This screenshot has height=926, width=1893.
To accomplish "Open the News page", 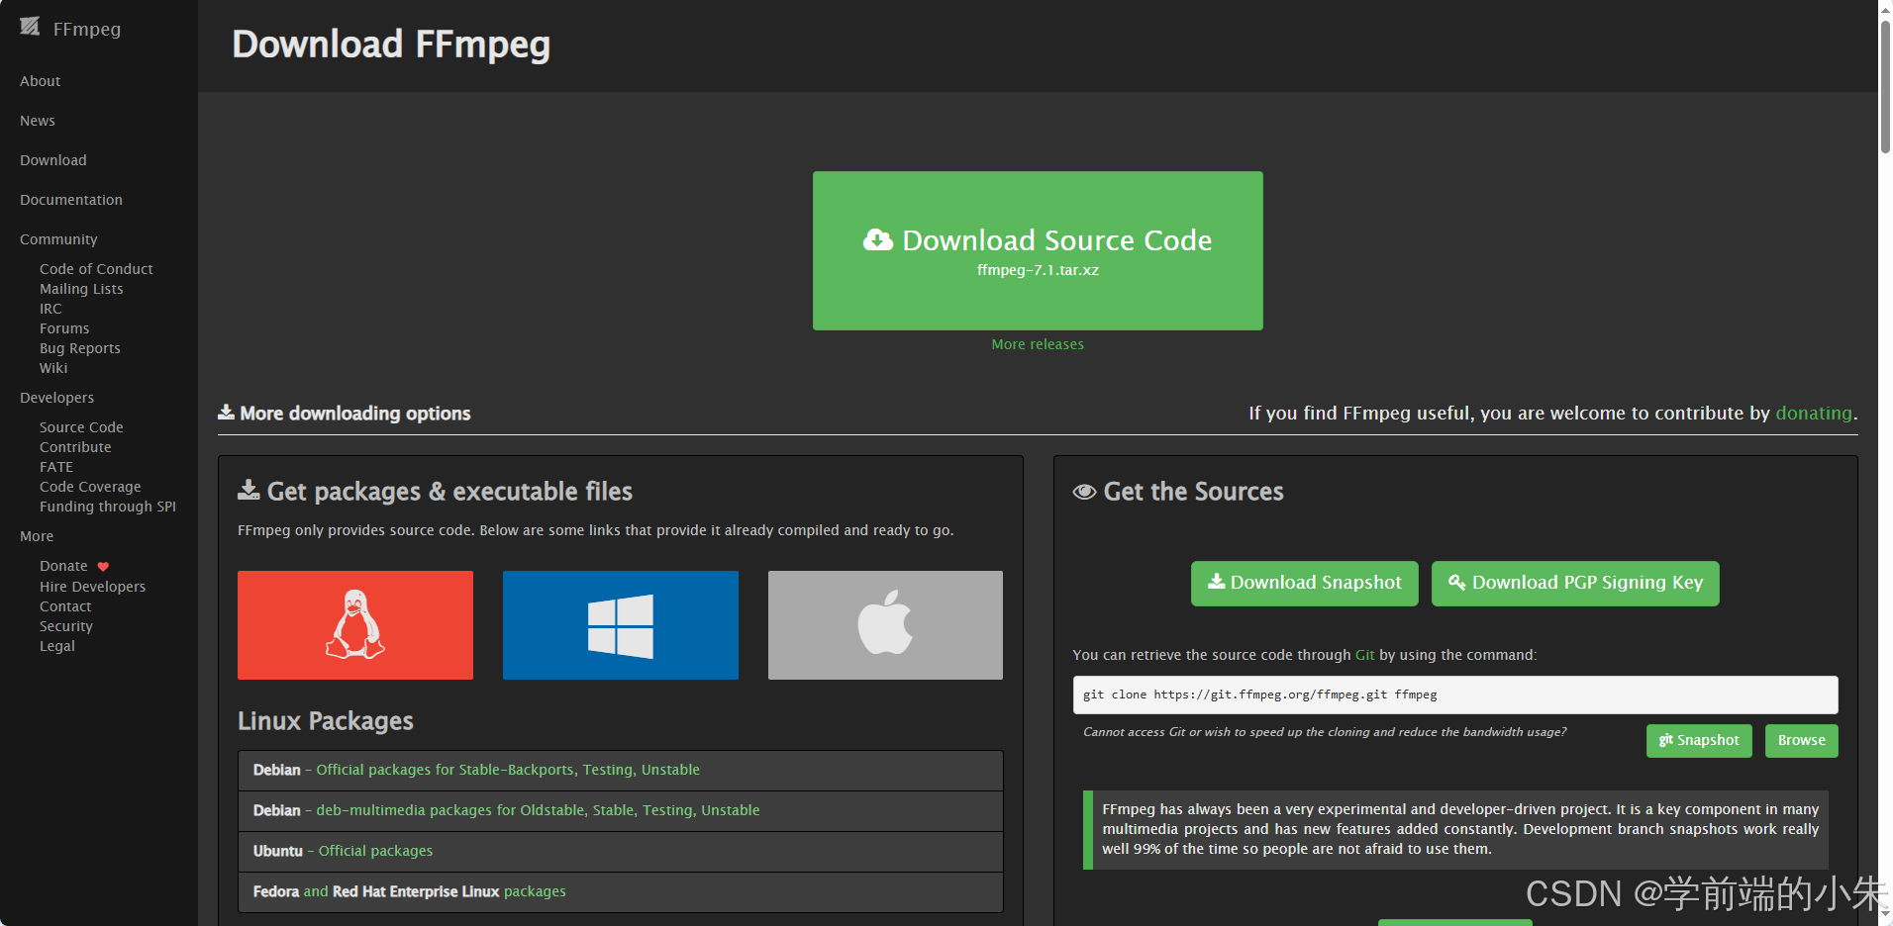I will [x=38, y=121].
